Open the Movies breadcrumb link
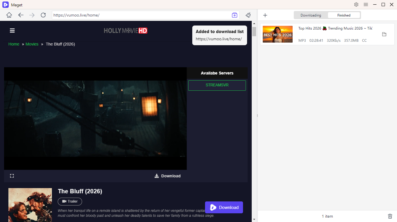Image resolution: width=397 pixels, height=222 pixels. pyautogui.click(x=32, y=44)
